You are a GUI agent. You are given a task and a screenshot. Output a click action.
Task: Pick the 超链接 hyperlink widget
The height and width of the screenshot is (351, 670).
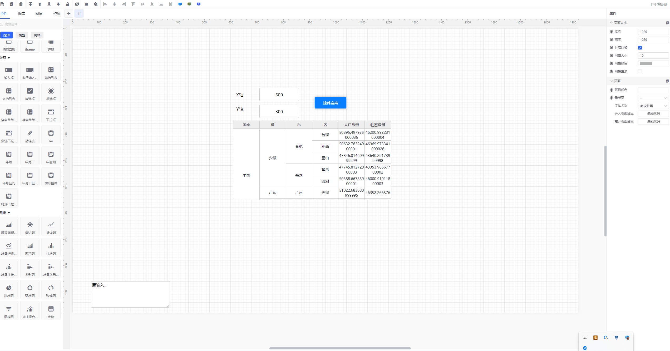[30, 135]
